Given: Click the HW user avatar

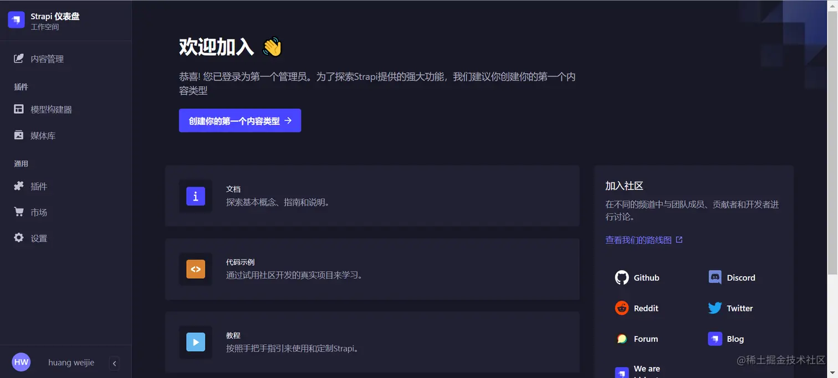Looking at the screenshot, I should tap(21, 362).
